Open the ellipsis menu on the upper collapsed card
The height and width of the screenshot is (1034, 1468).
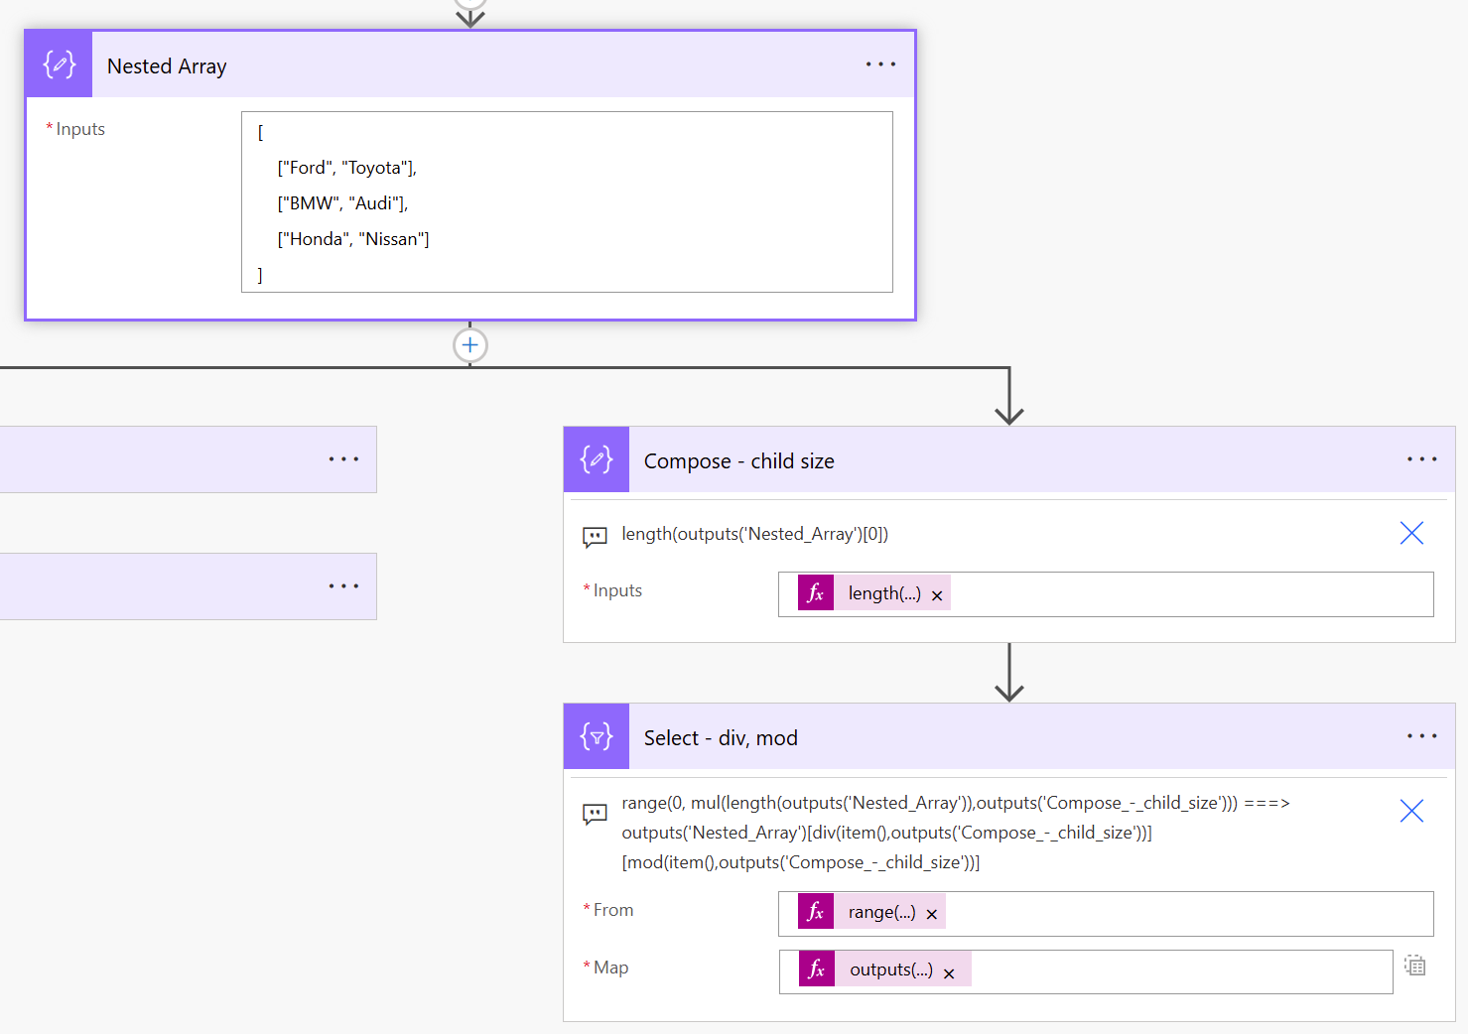(343, 458)
